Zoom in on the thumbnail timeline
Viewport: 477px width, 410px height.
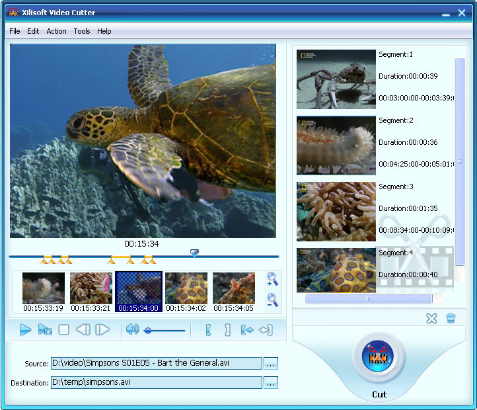(x=272, y=280)
